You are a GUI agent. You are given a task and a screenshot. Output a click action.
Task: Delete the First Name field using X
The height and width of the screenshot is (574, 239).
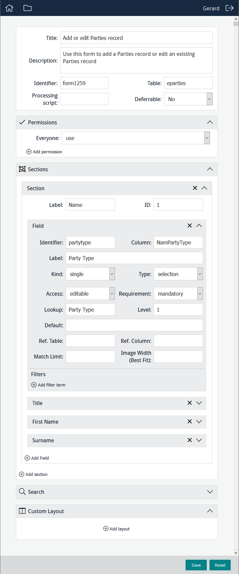click(x=190, y=422)
